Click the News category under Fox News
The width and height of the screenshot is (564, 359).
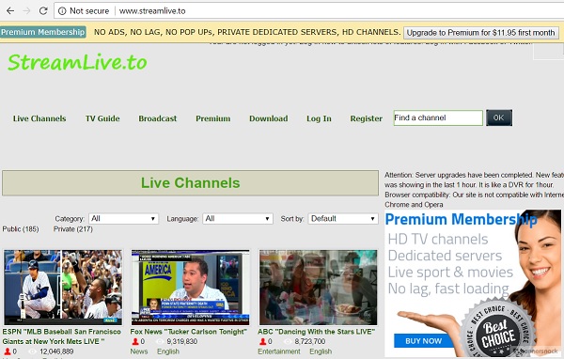(139, 351)
